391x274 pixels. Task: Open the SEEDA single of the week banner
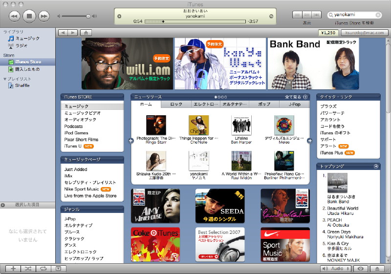pyautogui.click(x=220, y=206)
